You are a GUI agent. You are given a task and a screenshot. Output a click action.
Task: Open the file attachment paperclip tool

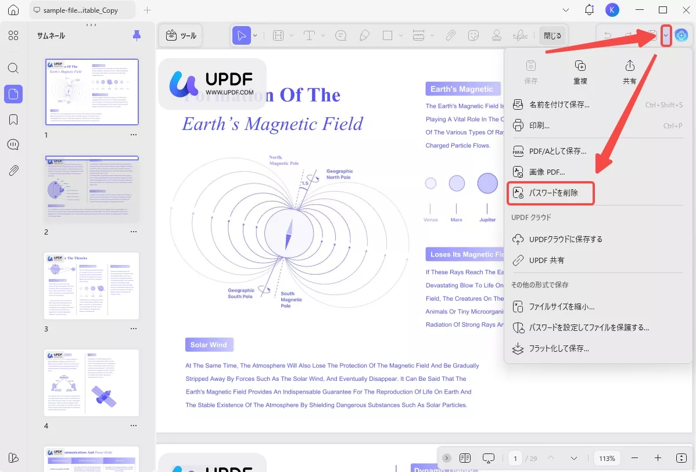pyautogui.click(x=450, y=35)
